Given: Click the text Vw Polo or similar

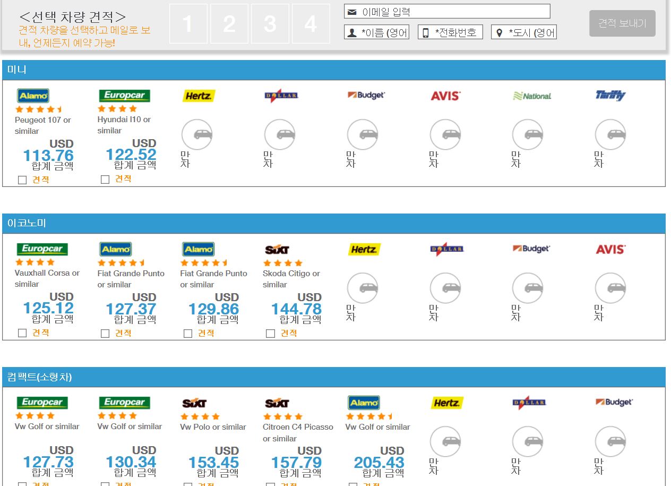Looking at the screenshot, I should click(x=213, y=427).
